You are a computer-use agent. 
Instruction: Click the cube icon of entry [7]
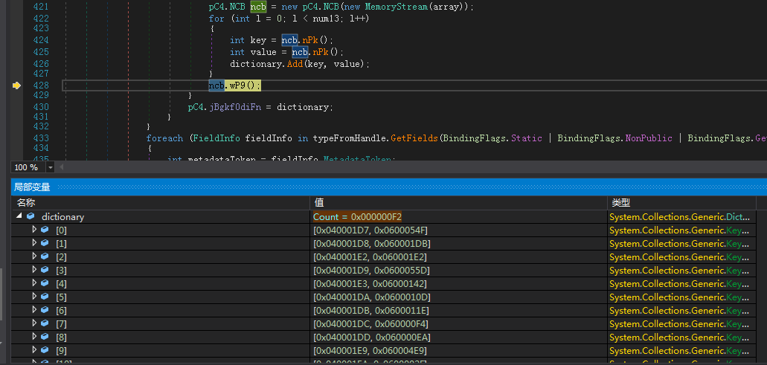point(45,323)
